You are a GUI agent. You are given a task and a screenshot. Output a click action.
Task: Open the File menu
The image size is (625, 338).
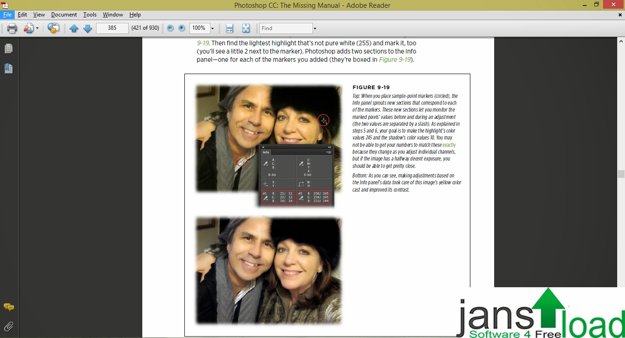(x=7, y=15)
